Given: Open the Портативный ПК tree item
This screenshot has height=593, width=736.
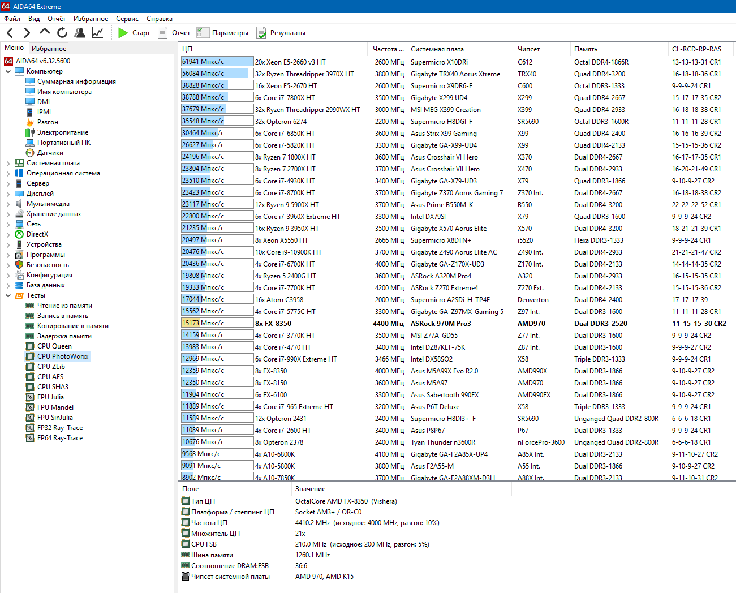Looking at the screenshot, I should [x=58, y=143].
